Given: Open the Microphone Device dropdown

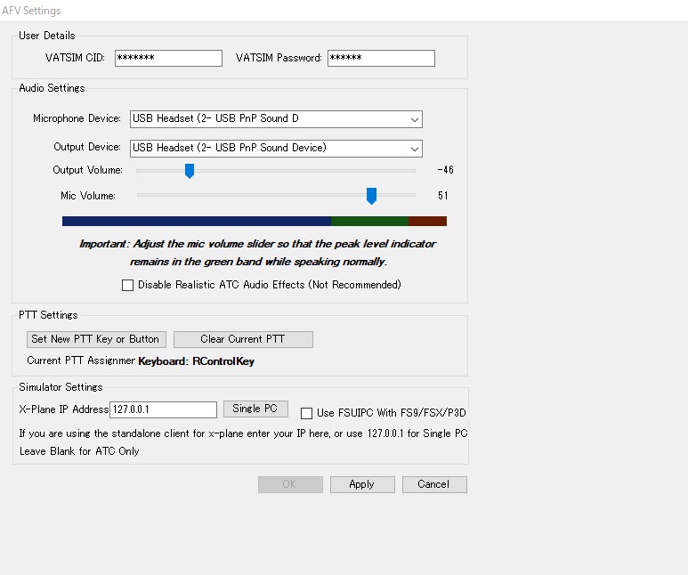Looking at the screenshot, I should point(276,119).
